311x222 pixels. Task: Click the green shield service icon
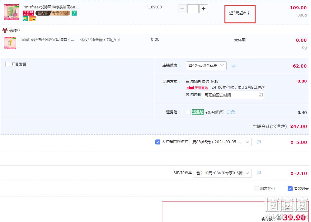pyautogui.click(x=25, y=19)
